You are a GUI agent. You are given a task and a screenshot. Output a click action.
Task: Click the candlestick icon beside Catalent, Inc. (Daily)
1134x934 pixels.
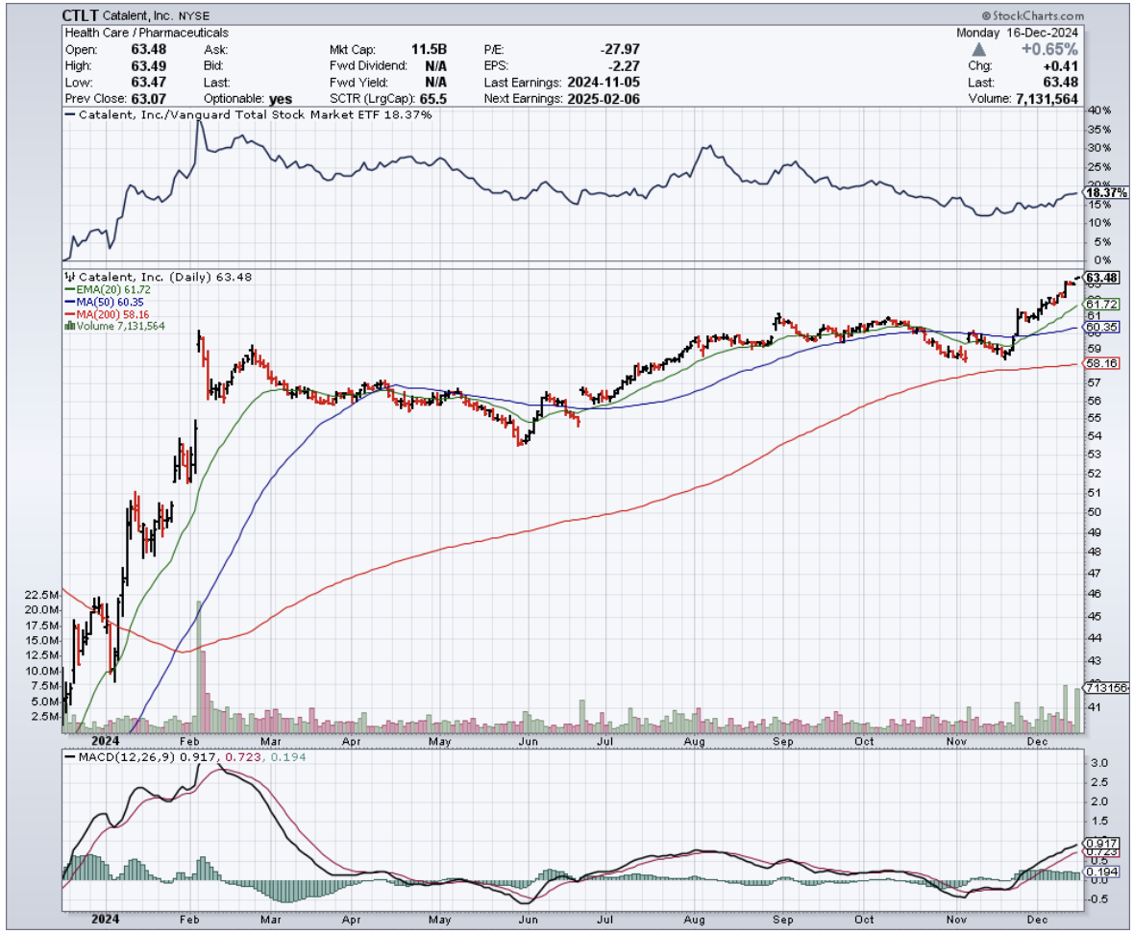[x=68, y=277]
